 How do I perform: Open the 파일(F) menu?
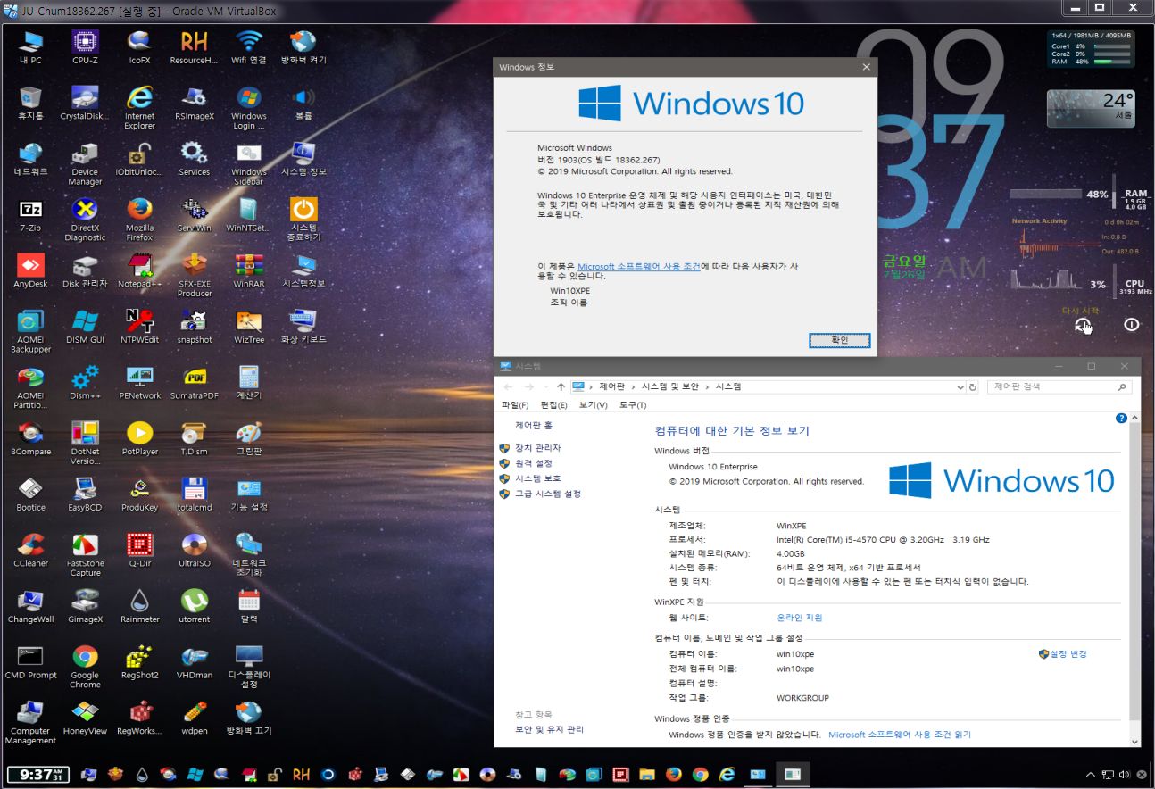pos(514,405)
